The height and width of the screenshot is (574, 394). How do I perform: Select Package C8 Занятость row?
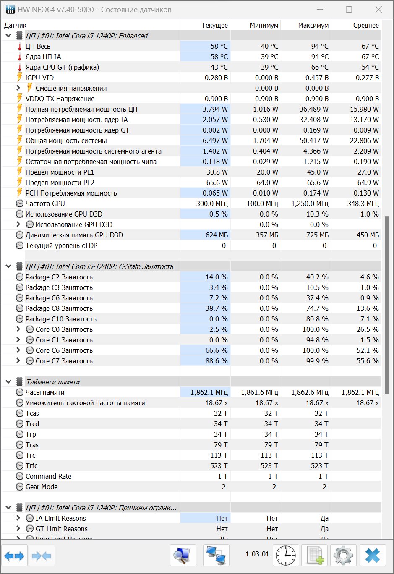pos(191,308)
